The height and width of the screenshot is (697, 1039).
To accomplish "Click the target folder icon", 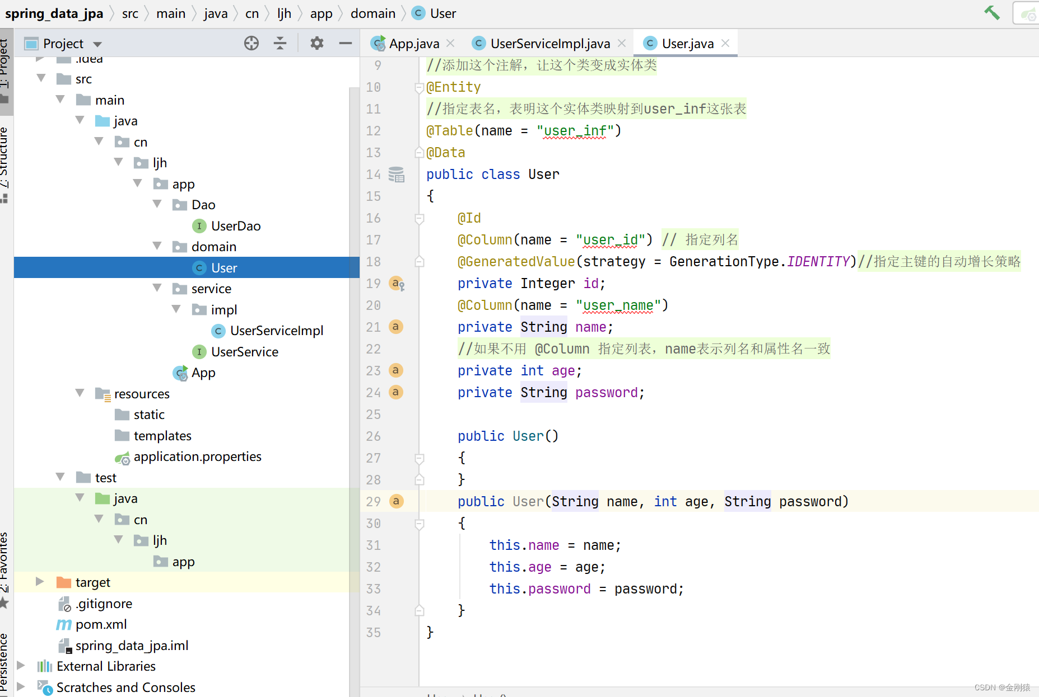I will pos(64,582).
